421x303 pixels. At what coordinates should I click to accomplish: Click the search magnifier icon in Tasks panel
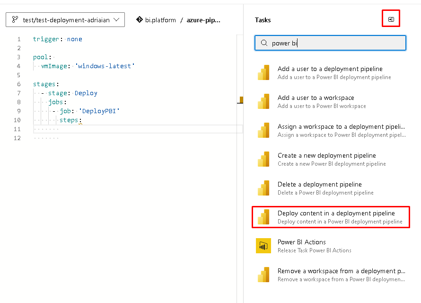pyautogui.click(x=263, y=43)
